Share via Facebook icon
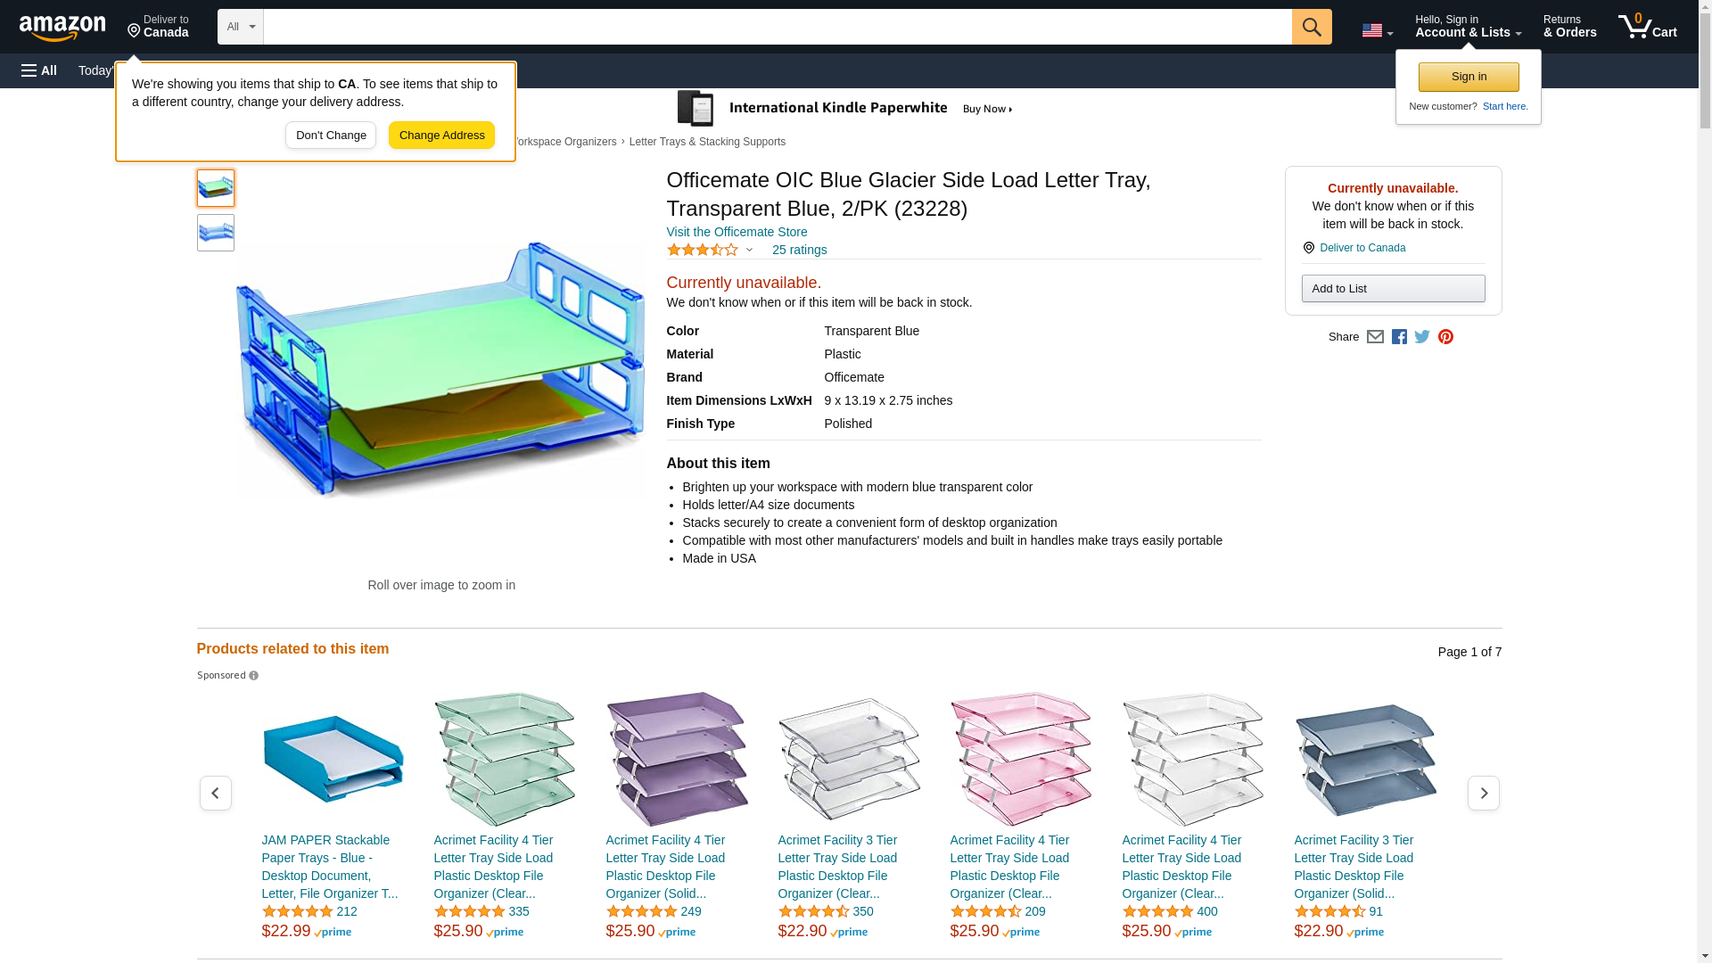The image size is (1712, 963). [x=1399, y=337]
